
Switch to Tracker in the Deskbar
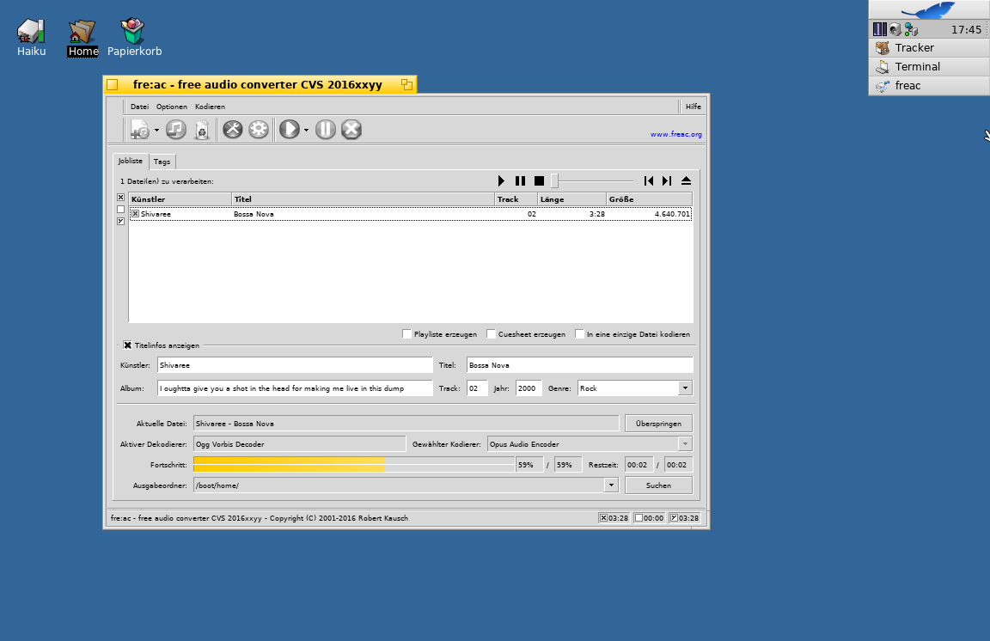(929, 48)
